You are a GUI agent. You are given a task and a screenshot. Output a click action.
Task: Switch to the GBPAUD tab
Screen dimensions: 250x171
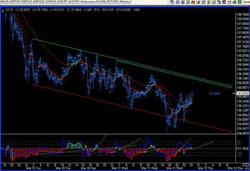[x=40, y=2]
